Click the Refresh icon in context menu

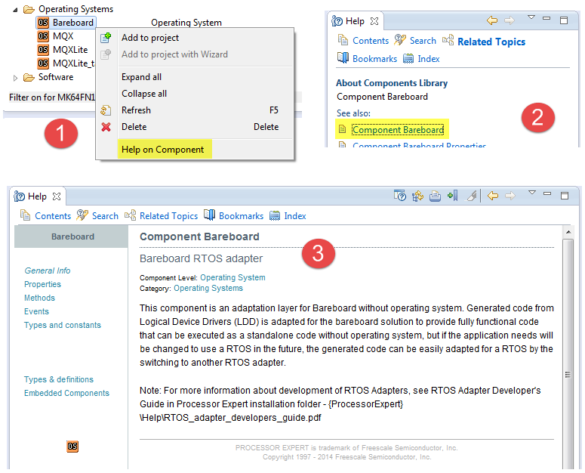[x=106, y=110]
